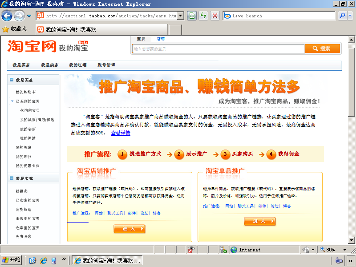Click the IE Forward navigation button
This screenshot has width=356, height=267.
pyautogui.click(x=19, y=16)
